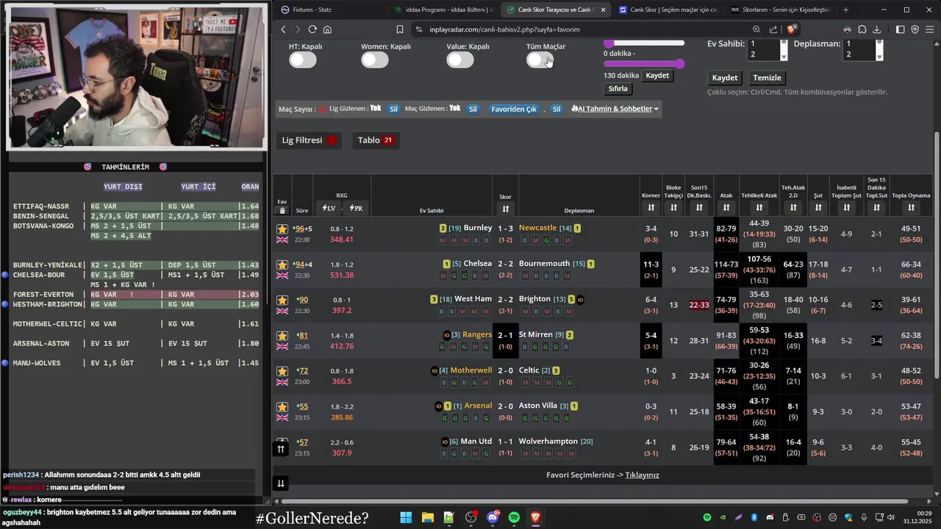Click the LV lightning RXG button
Image resolution: width=941 pixels, height=529 pixels.
[x=329, y=209]
